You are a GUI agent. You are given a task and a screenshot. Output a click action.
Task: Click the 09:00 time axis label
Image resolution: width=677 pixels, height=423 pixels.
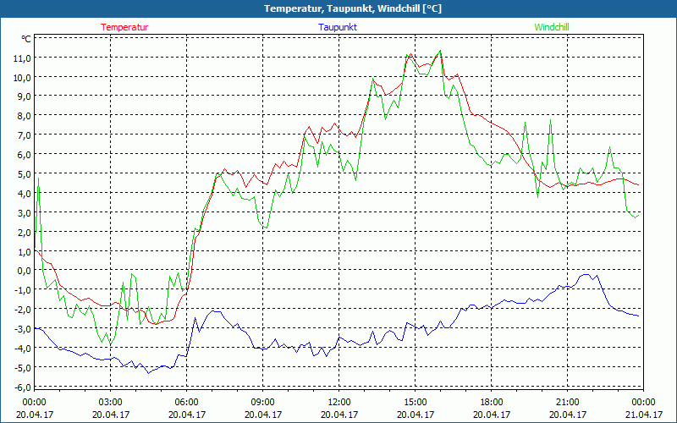tap(263, 403)
